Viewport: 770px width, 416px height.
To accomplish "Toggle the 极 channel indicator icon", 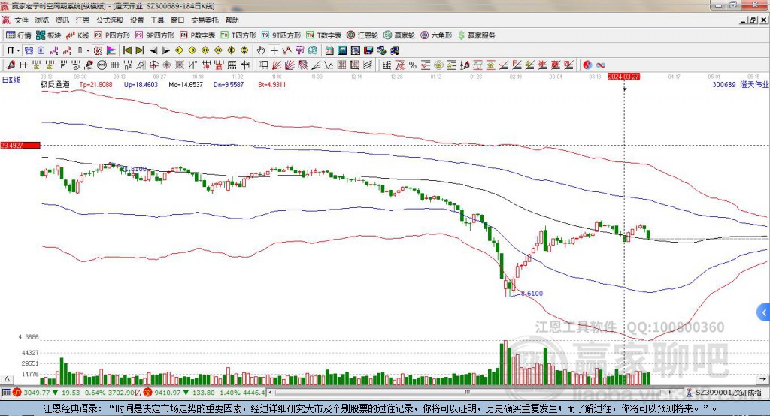I will tap(98, 50).
